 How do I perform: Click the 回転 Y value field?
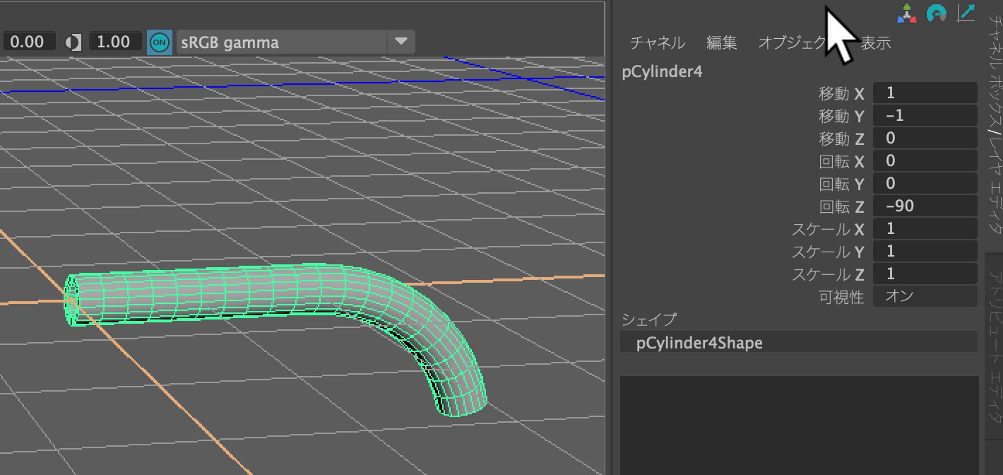point(925,183)
